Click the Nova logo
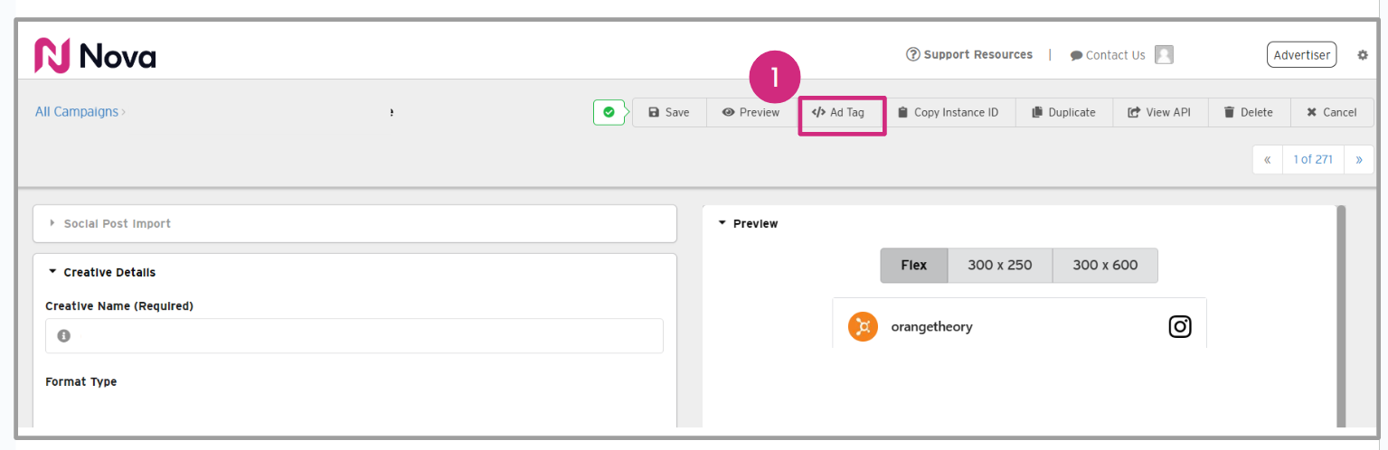The image size is (1388, 450). [95, 56]
